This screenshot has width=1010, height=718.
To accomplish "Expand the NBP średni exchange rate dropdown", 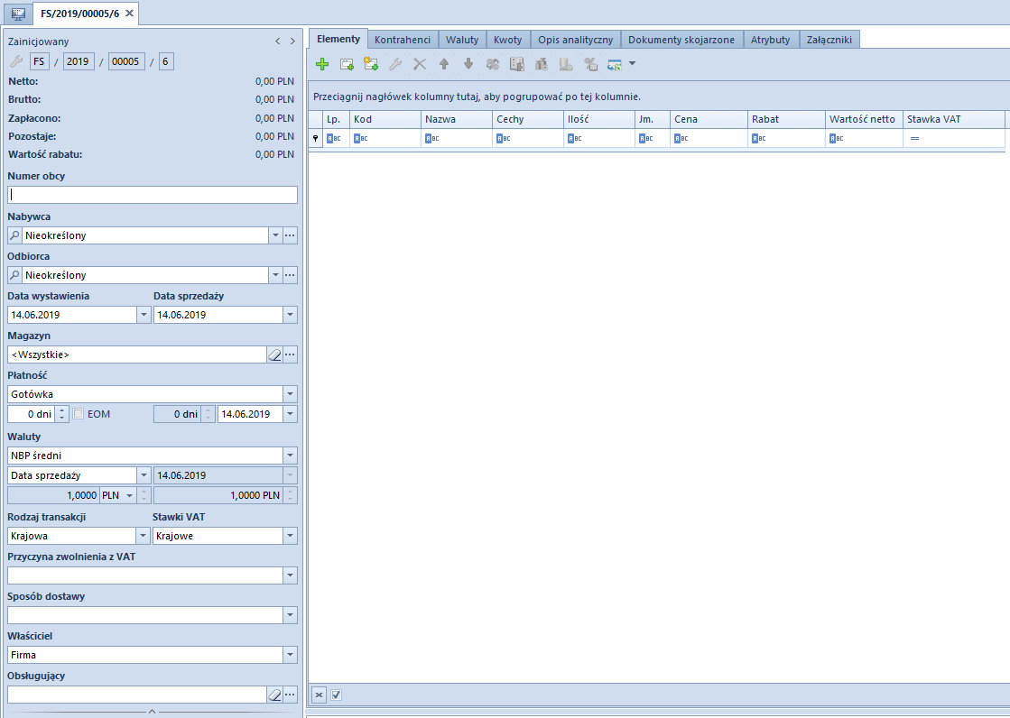I will 290,456.
